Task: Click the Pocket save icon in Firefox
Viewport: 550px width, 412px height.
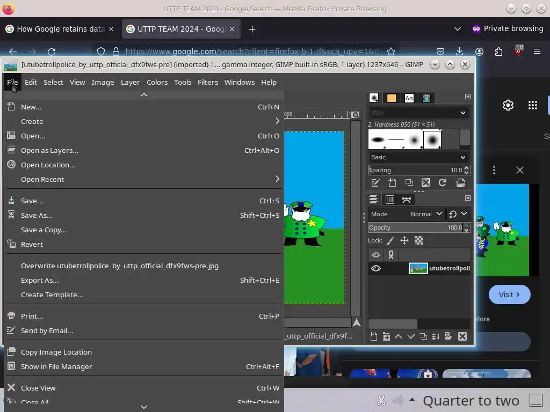Action: coord(440,52)
